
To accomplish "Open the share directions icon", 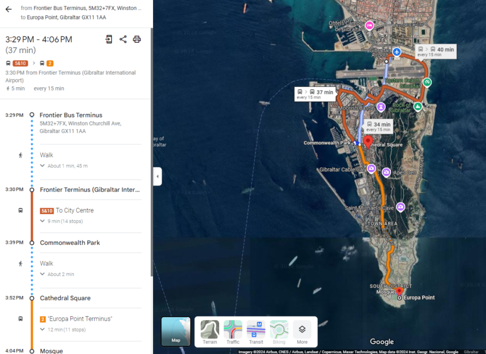I will (123, 39).
